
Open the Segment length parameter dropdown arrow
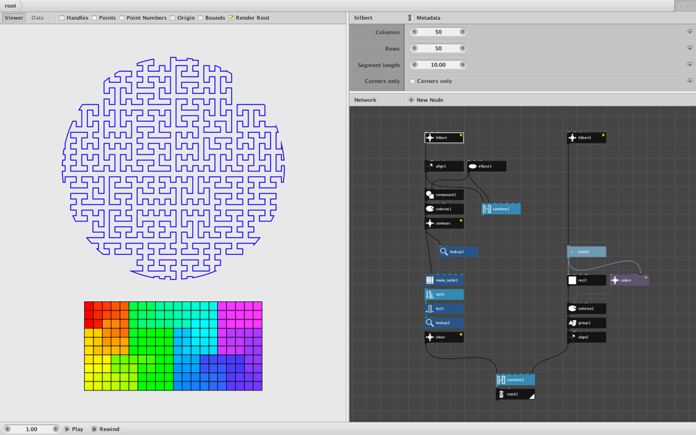pos(690,65)
